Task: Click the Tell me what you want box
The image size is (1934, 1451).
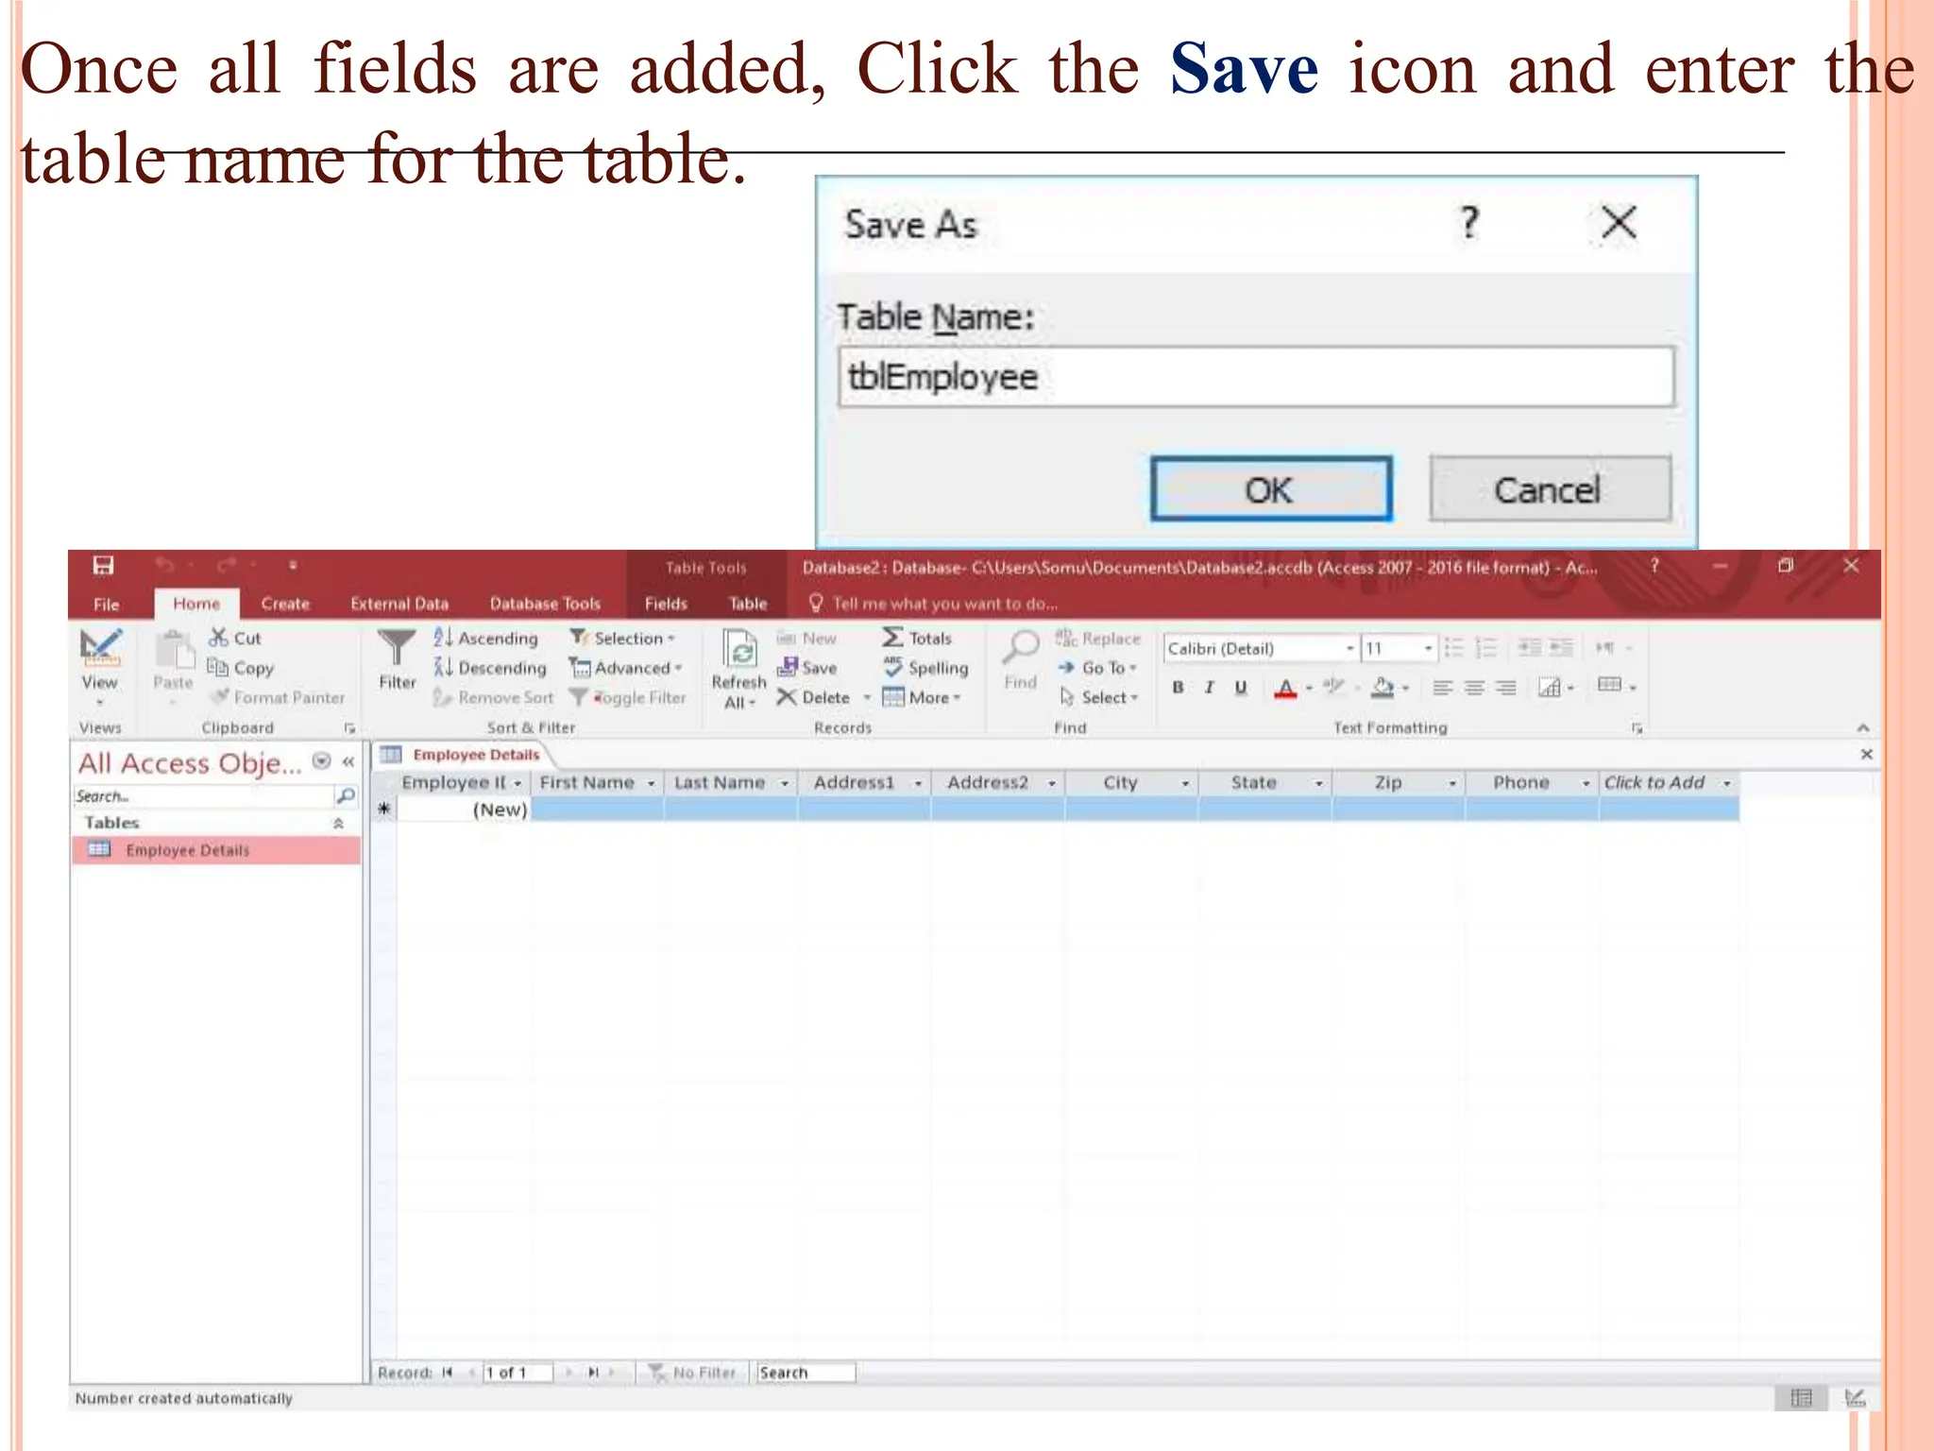Action: 935,604
